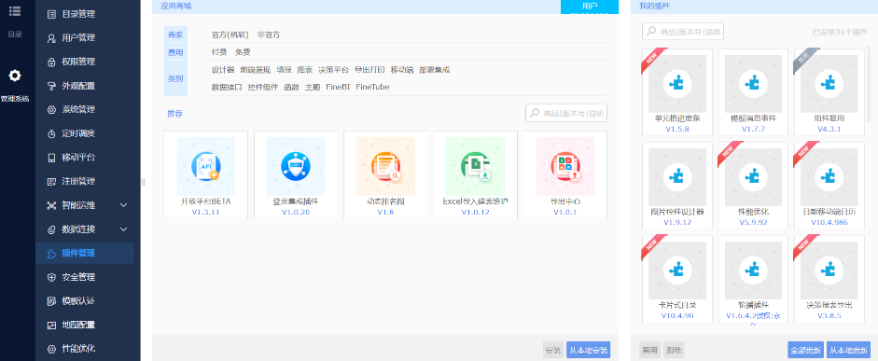Select the 模板消息事件 installed plugin icon
This screenshot has width=878, height=361.
pyautogui.click(x=754, y=84)
